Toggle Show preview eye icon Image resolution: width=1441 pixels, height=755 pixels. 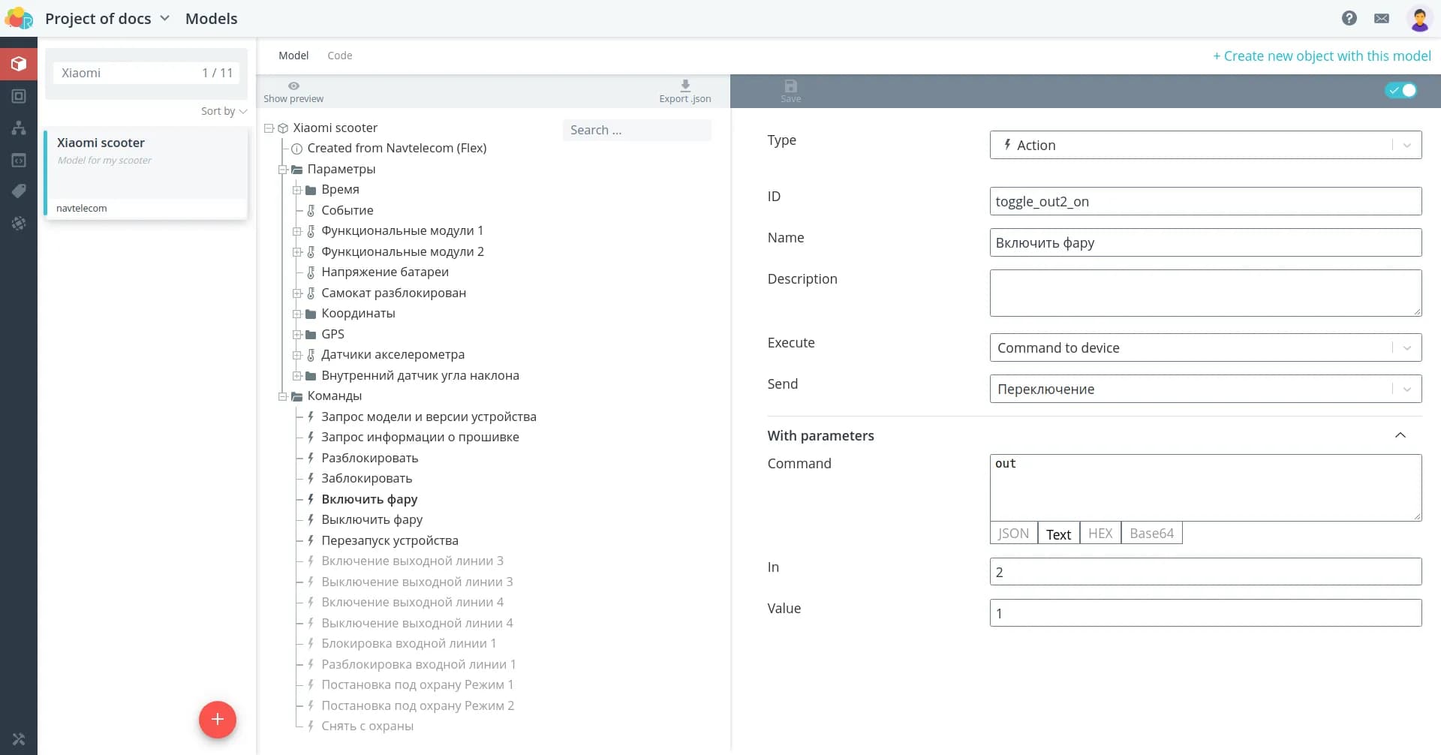[x=293, y=86]
